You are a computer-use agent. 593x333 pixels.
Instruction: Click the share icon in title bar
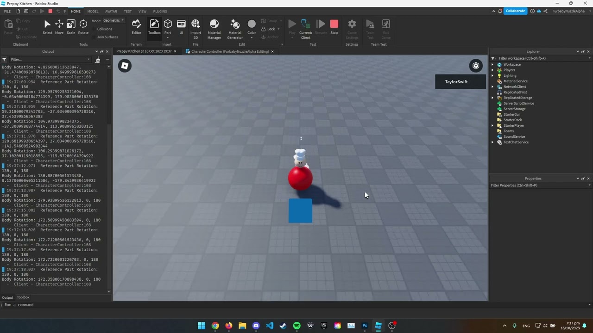(x=546, y=11)
